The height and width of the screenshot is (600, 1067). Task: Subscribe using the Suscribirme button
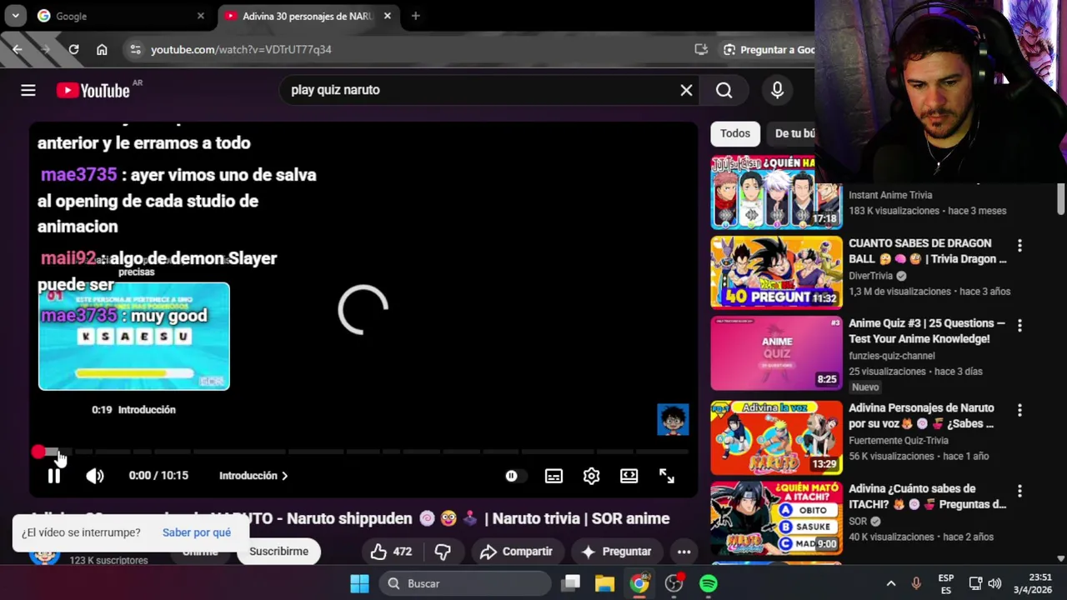(x=278, y=552)
